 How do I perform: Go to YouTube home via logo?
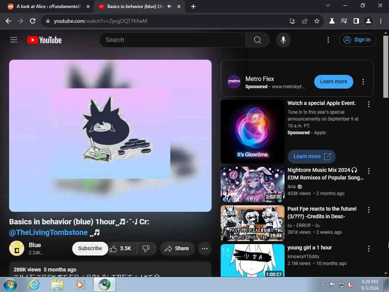pyautogui.click(x=44, y=40)
